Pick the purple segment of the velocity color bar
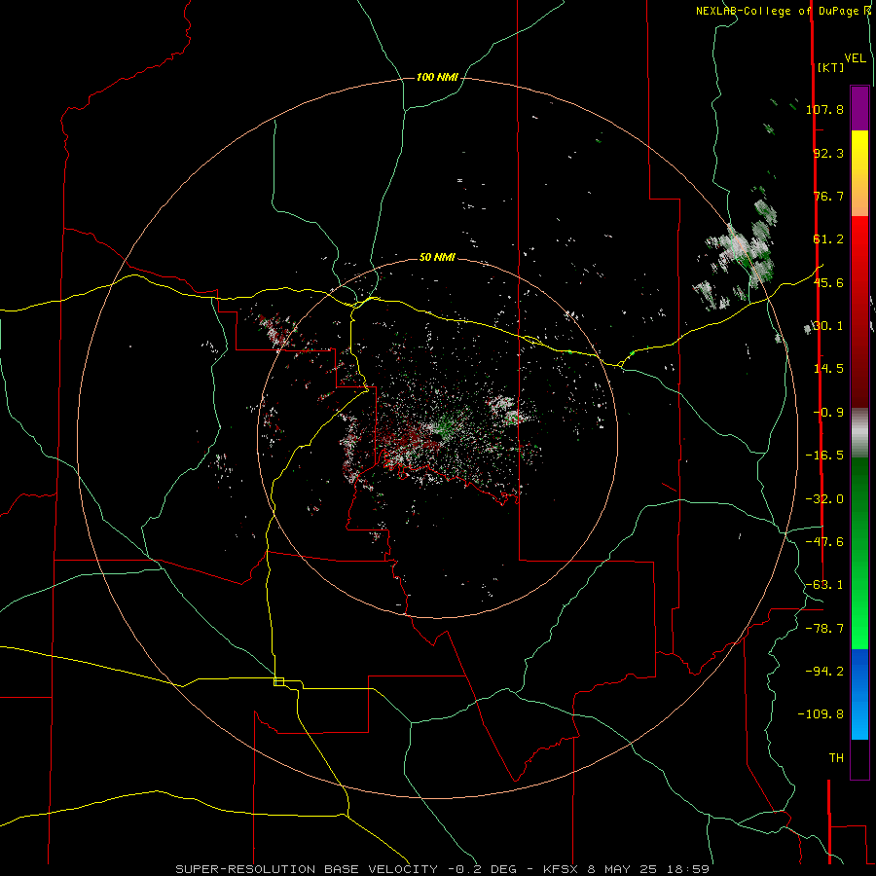Screen dimensions: 876x876 point(859,108)
